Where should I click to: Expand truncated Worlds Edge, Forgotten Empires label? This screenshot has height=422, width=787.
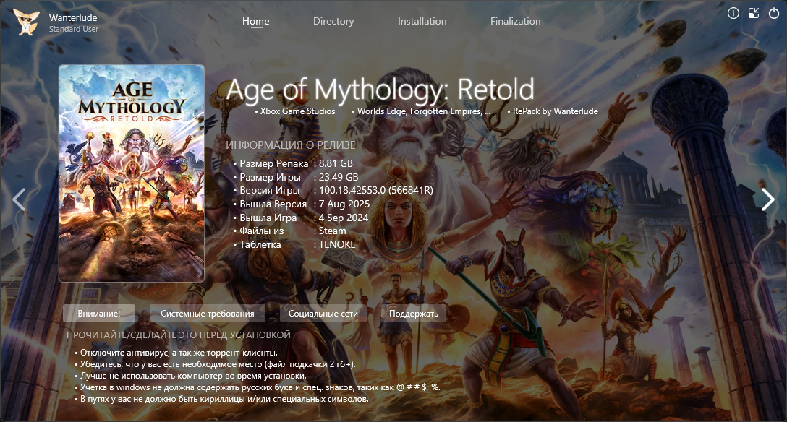point(424,111)
